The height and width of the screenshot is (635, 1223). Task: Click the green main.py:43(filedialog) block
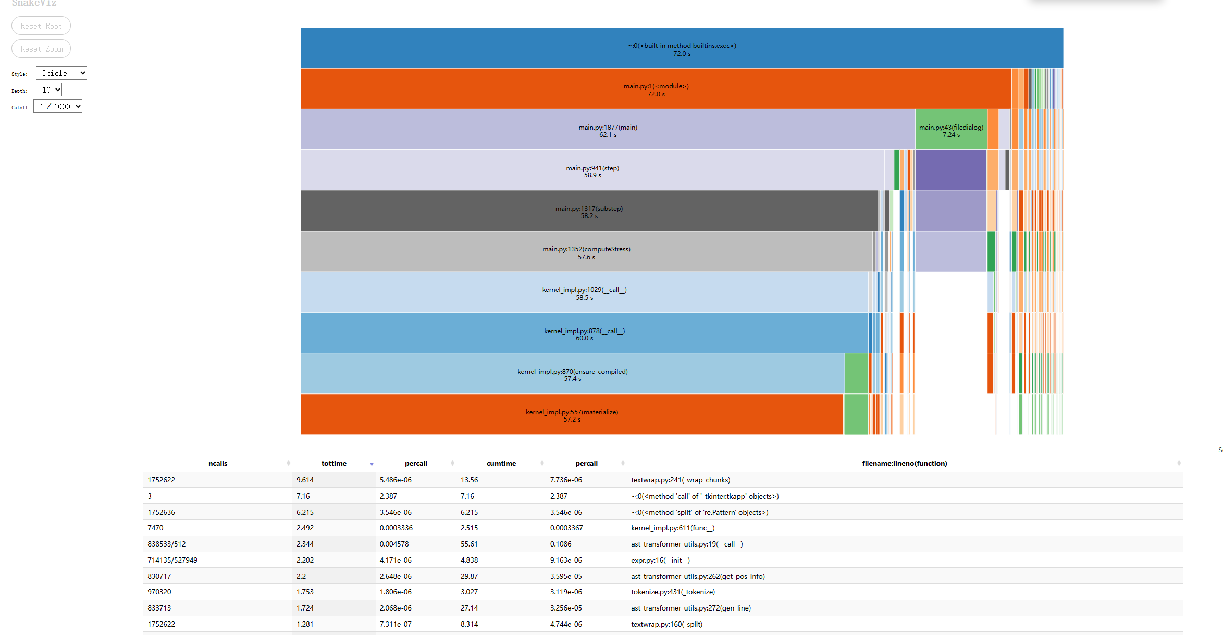click(951, 130)
